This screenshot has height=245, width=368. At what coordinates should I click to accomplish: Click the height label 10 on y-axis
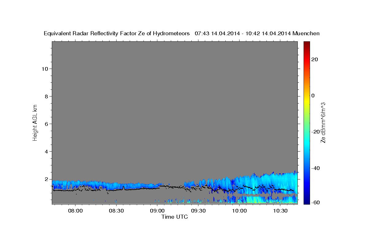point(46,69)
